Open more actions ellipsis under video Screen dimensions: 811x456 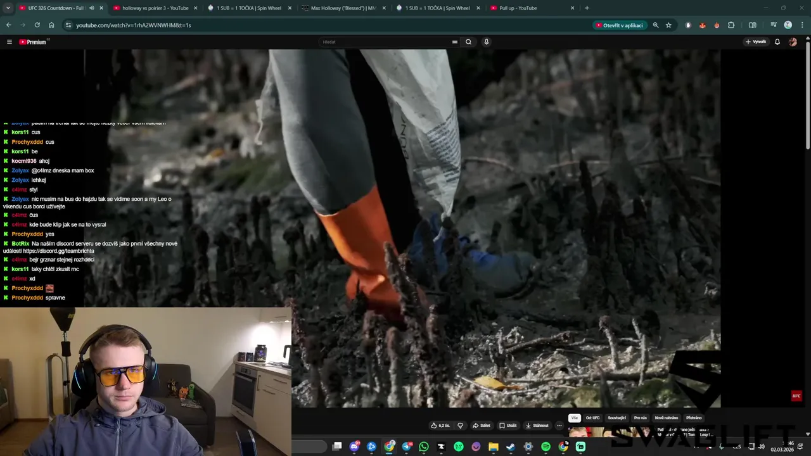[559, 426]
